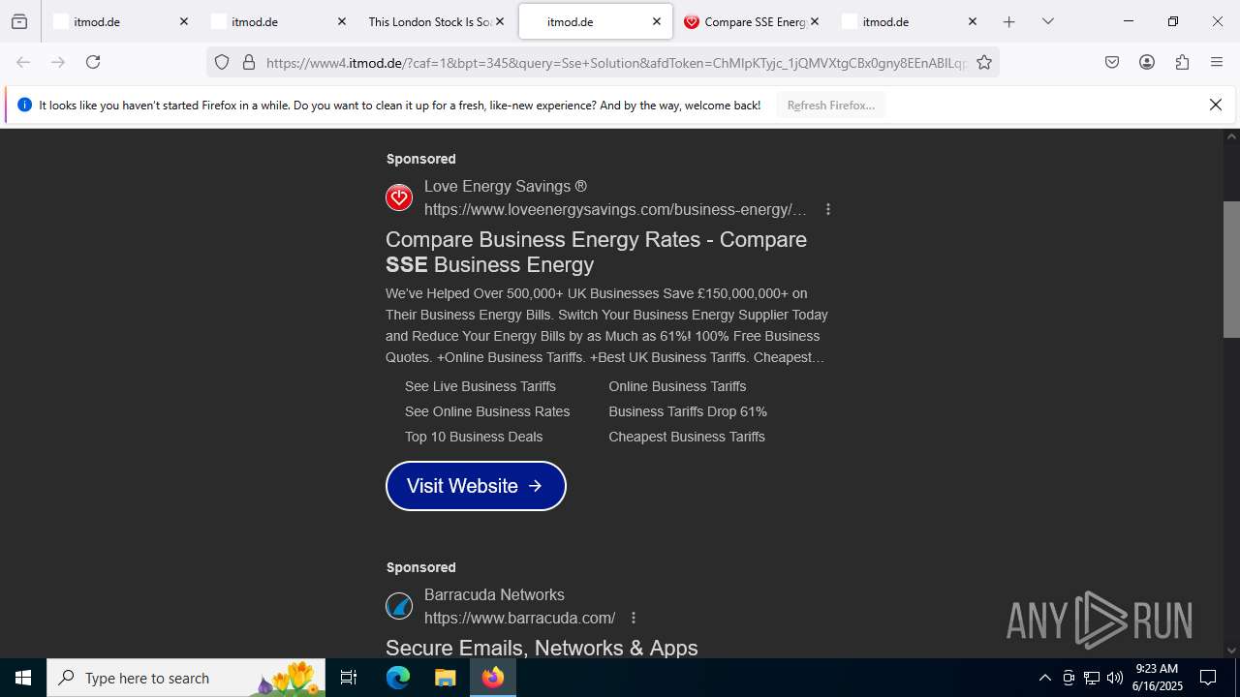The image size is (1240, 697).
Task: Click scrollbar down arrow
Action: (1231, 651)
